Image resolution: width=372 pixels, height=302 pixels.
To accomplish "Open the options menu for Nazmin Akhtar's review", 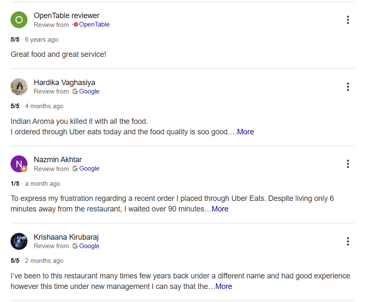I will (x=348, y=164).
